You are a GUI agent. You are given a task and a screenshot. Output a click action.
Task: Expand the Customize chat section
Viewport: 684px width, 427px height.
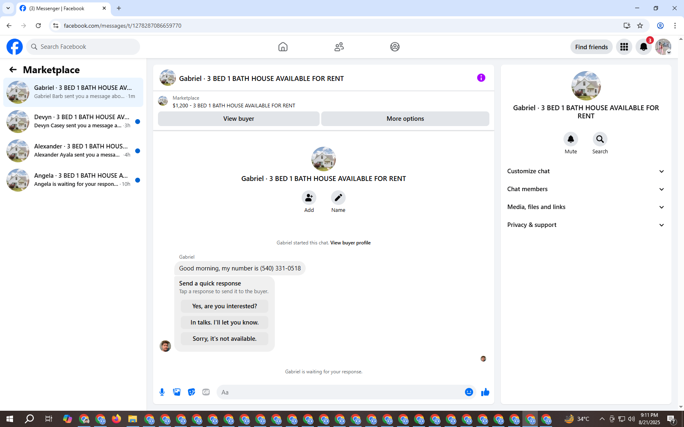586,171
